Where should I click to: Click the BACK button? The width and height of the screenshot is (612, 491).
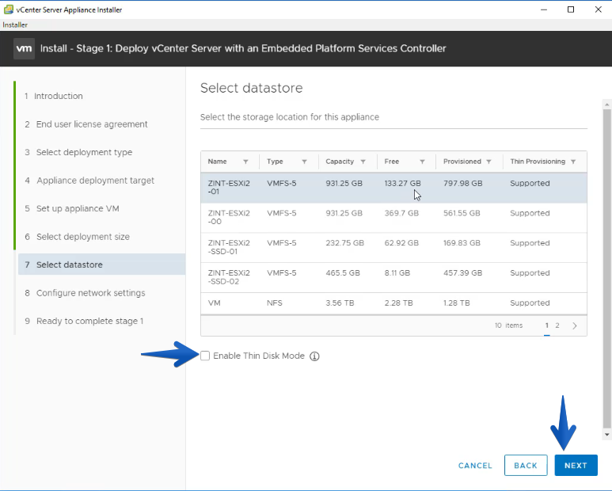coord(526,465)
